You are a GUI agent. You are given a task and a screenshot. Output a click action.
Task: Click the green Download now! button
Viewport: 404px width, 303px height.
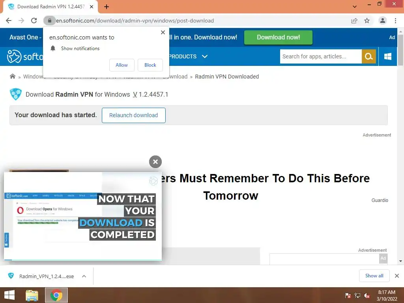(278, 37)
